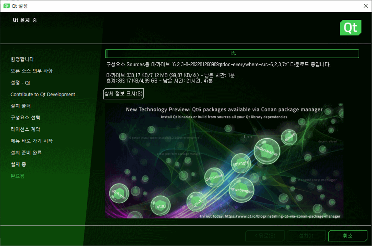The width and height of the screenshot is (372, 246).
Task: Select the green 완료됨 step
Action: pos(17,176)
